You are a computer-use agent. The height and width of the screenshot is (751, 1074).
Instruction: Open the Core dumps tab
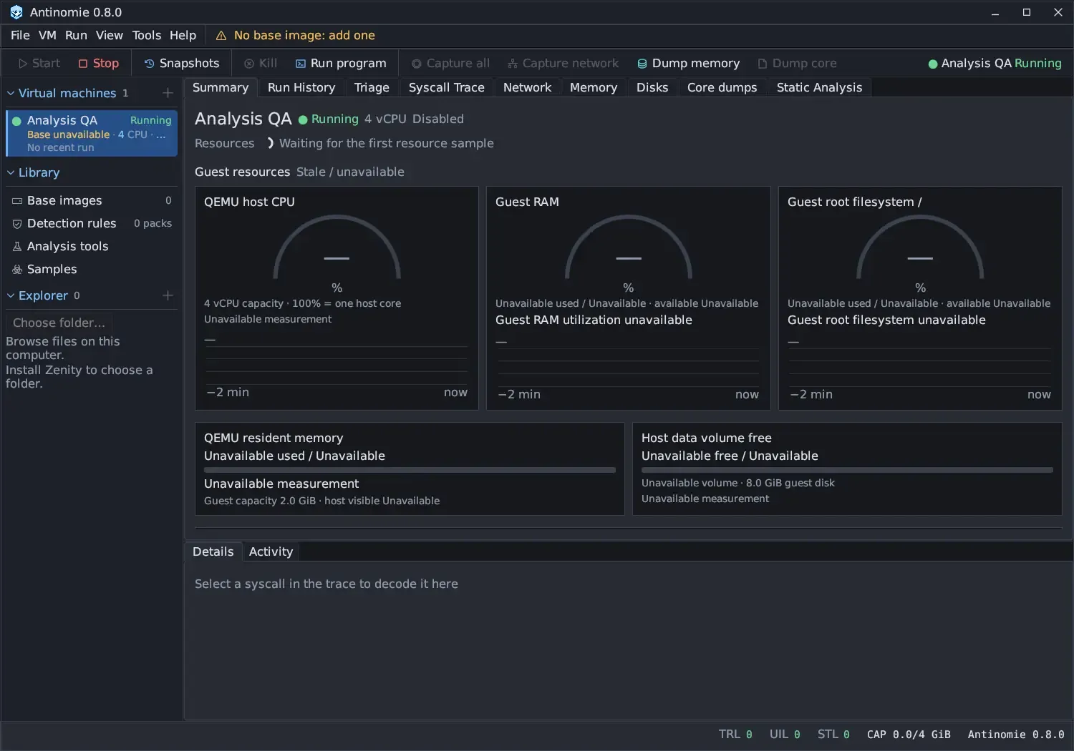(722, 87)
